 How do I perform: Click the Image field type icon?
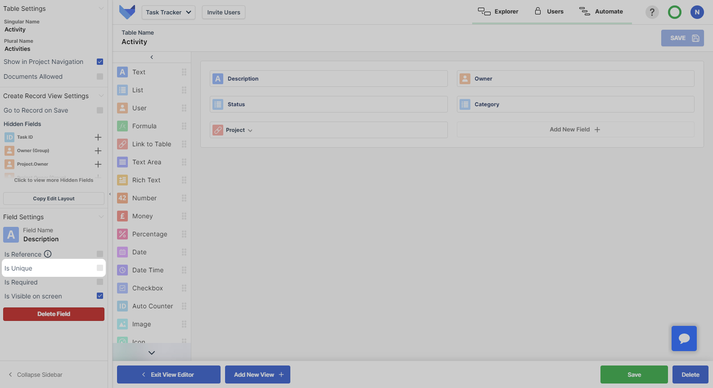(122, 324)
